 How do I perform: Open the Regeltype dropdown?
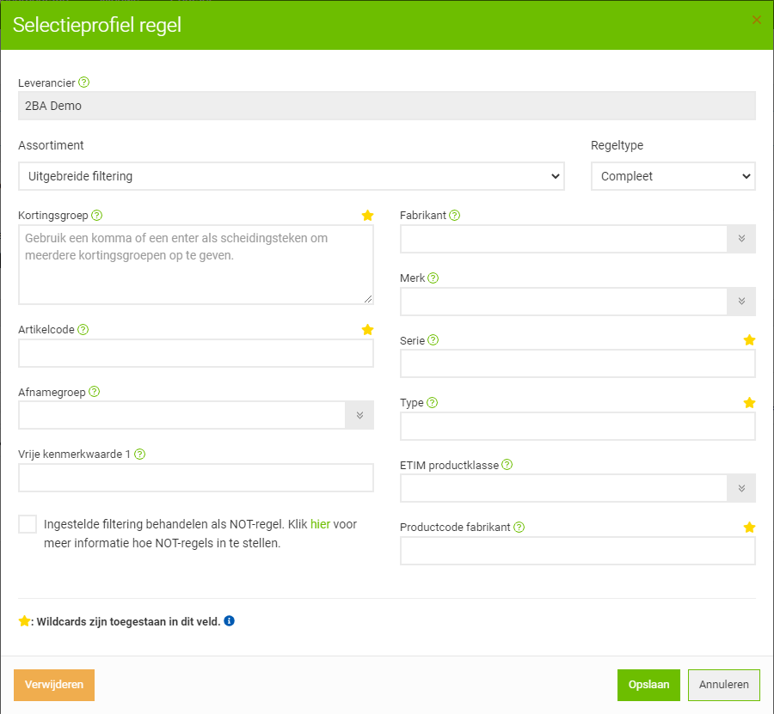pyautogui.click(x=673, y=176)
